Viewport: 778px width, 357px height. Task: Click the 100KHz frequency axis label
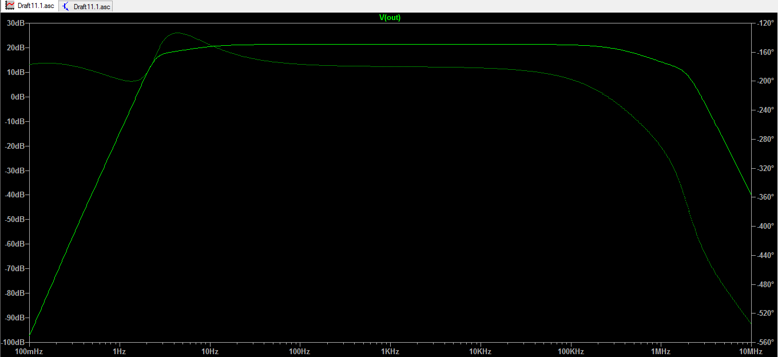[570, 351]
